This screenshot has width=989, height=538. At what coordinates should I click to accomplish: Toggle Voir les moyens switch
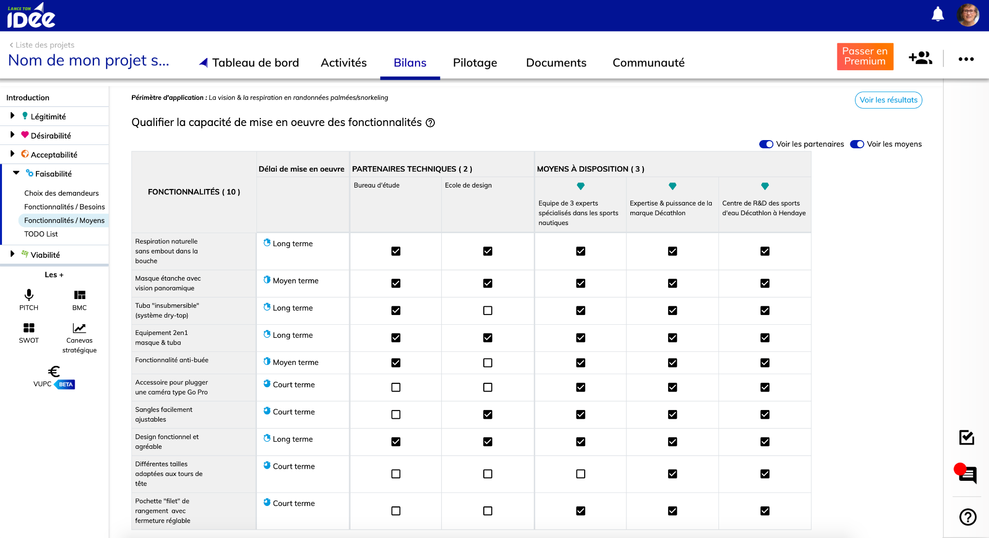[x=857, y=144]
